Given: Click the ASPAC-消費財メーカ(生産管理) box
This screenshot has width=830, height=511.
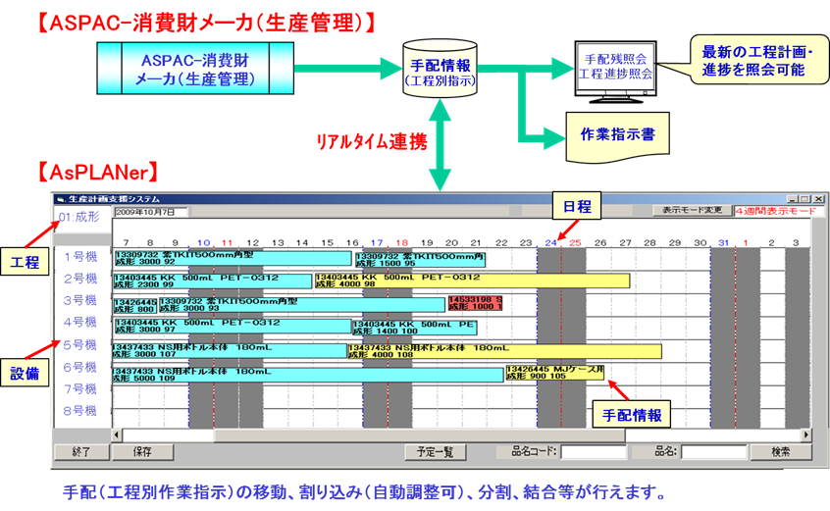Looking at the screenshot, I should (195, 69).
